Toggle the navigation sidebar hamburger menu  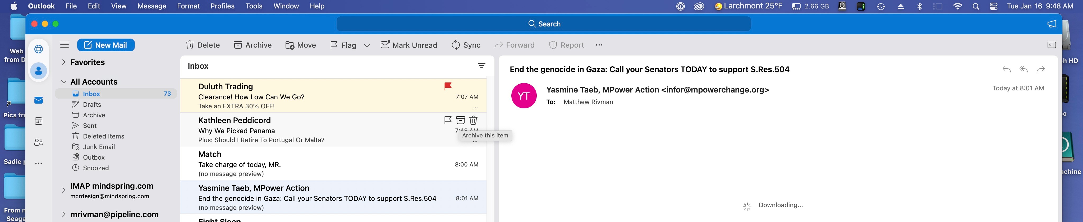point(64,45)
